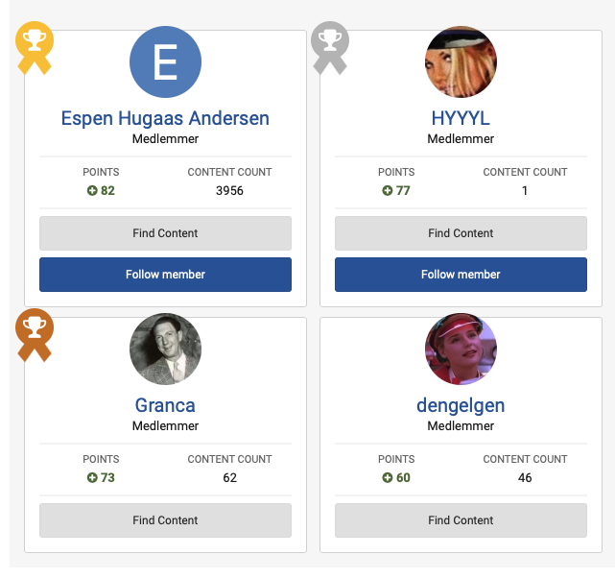Image resolution: width=615 pixels, height=579 pixels.
Task: Click the bronze trophy ribbon badge
Action: tap(35, 335)
